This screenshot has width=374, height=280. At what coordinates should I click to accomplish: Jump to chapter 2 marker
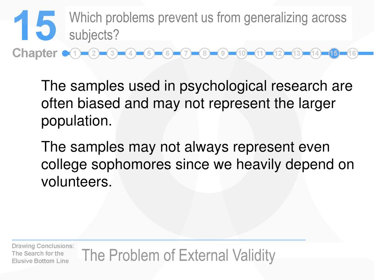[94, 53]
